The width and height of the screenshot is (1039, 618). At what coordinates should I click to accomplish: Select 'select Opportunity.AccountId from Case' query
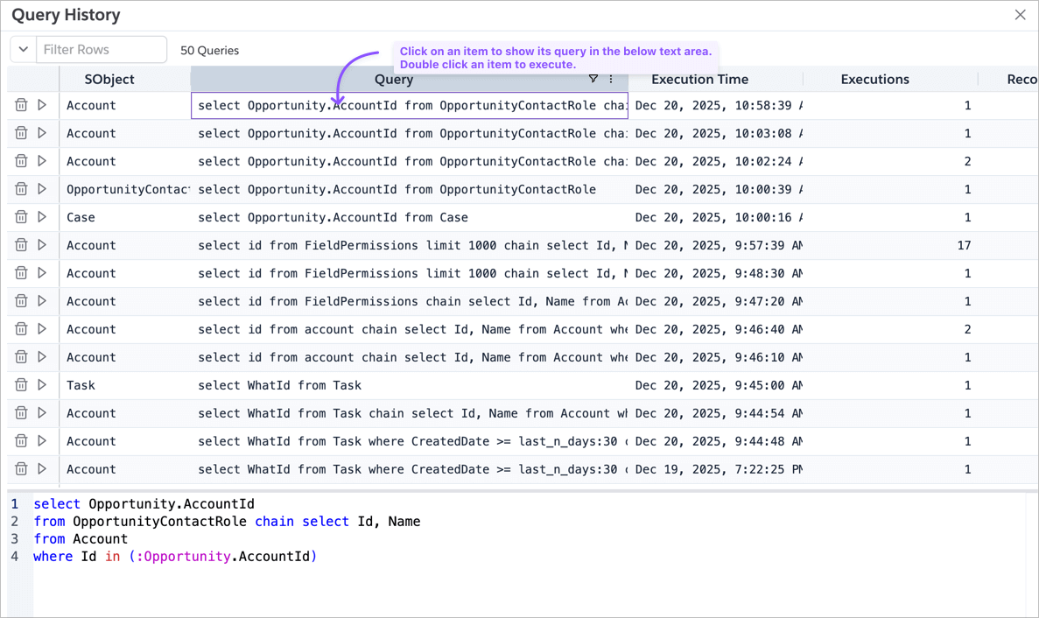click(x=333, y=217)
